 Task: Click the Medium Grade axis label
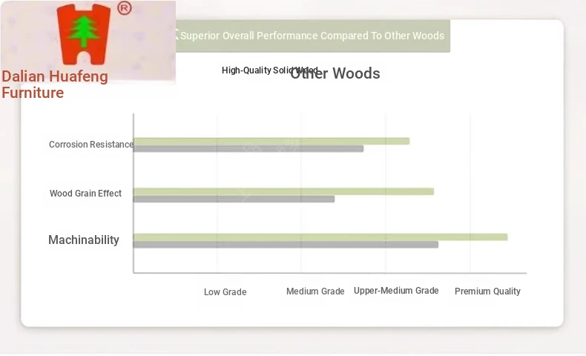315,291
